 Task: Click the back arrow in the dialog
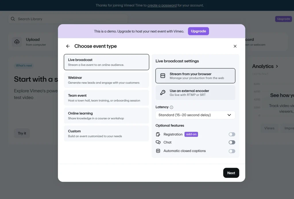point(68,46)
